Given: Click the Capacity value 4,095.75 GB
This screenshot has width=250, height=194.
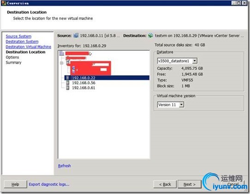Looking at the screenshot, I should pos(192,68).
